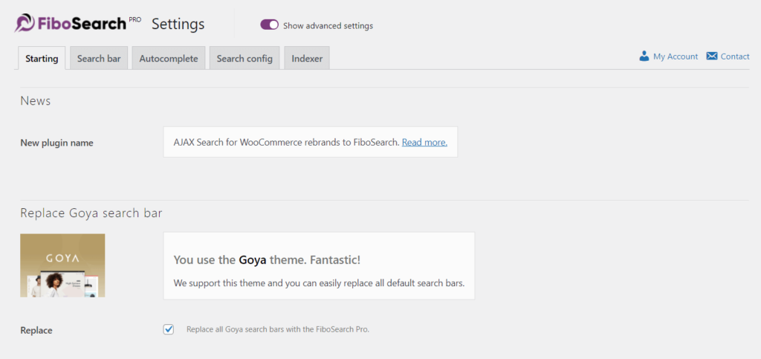Screen dimensions: 761x359
Task: Click the New plugin name label
Action: click(x=56, y=143)
